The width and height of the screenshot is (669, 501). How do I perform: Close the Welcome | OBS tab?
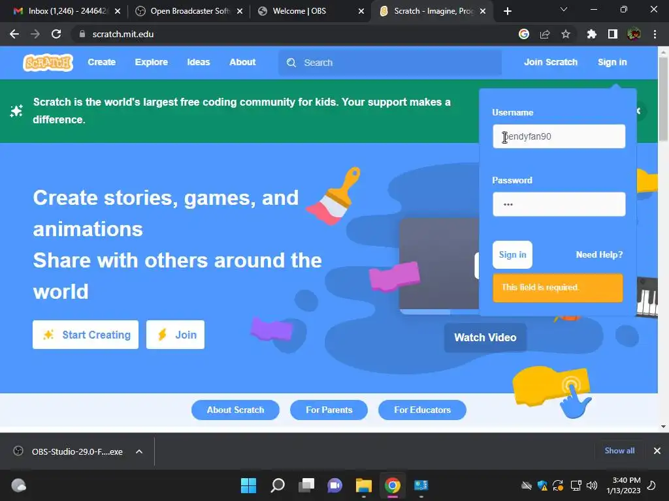[361, 11]
